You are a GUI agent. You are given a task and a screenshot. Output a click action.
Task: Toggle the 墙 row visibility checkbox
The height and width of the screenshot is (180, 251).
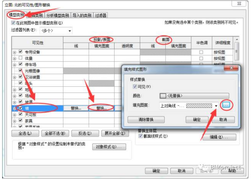(x=20, y=108)
